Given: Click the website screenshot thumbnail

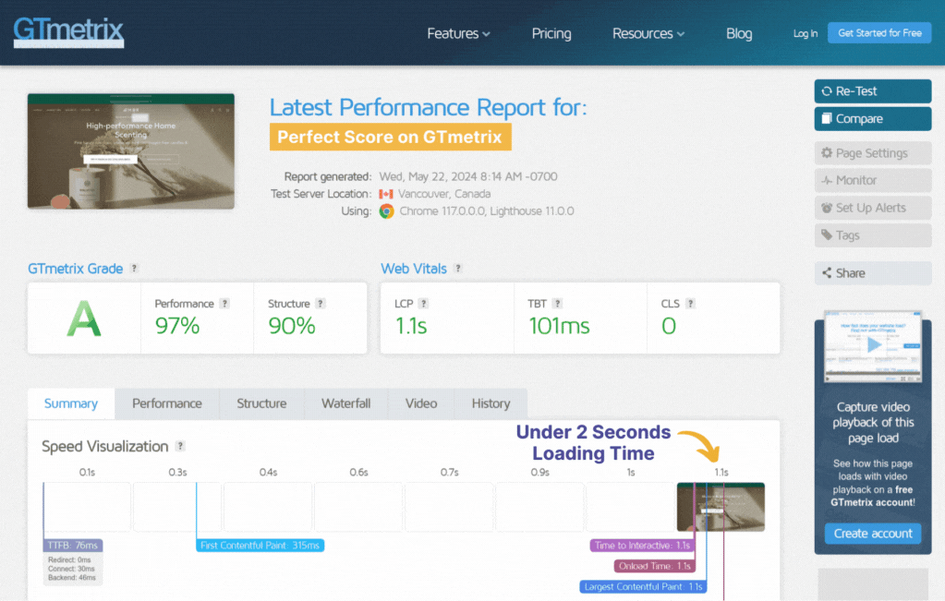Looking at the screenshot, I should (131, 151).
